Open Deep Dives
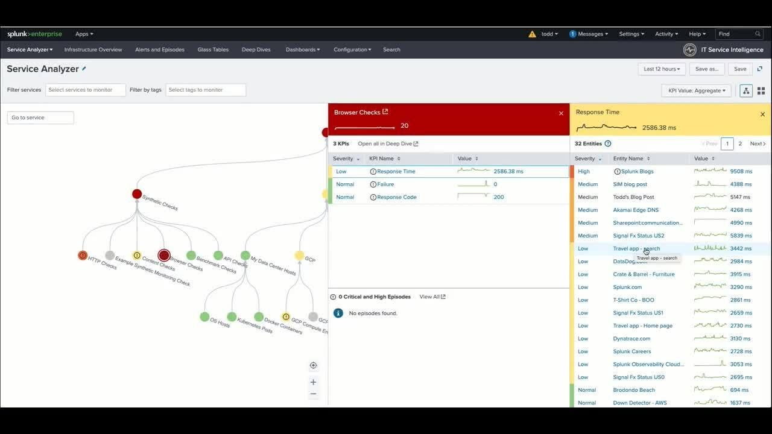This screenshot has width=772, height=434. (x=256, y=49)
